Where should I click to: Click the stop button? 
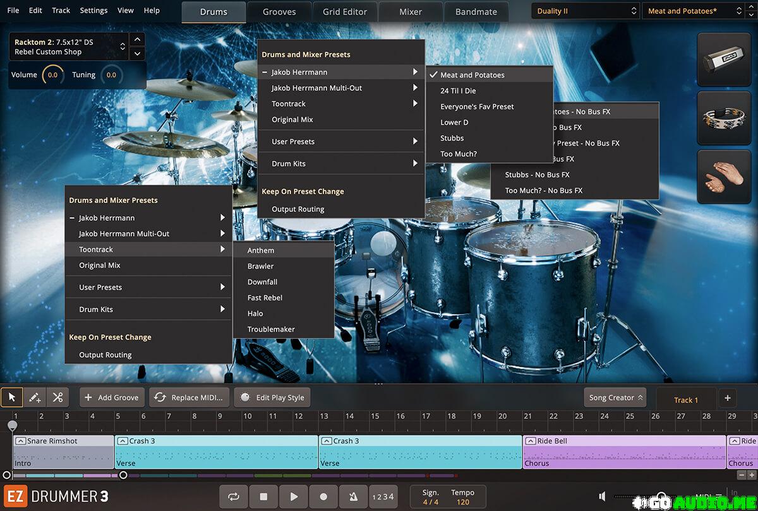[x=263, y=496]
